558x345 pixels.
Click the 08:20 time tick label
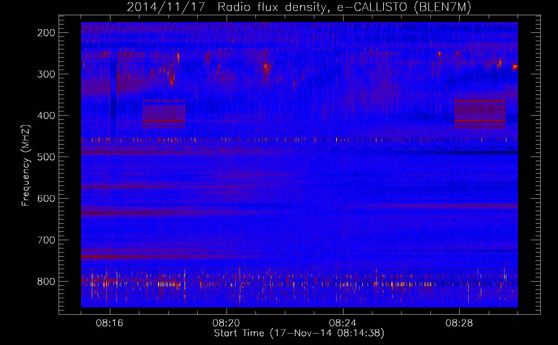coord(226,323)
